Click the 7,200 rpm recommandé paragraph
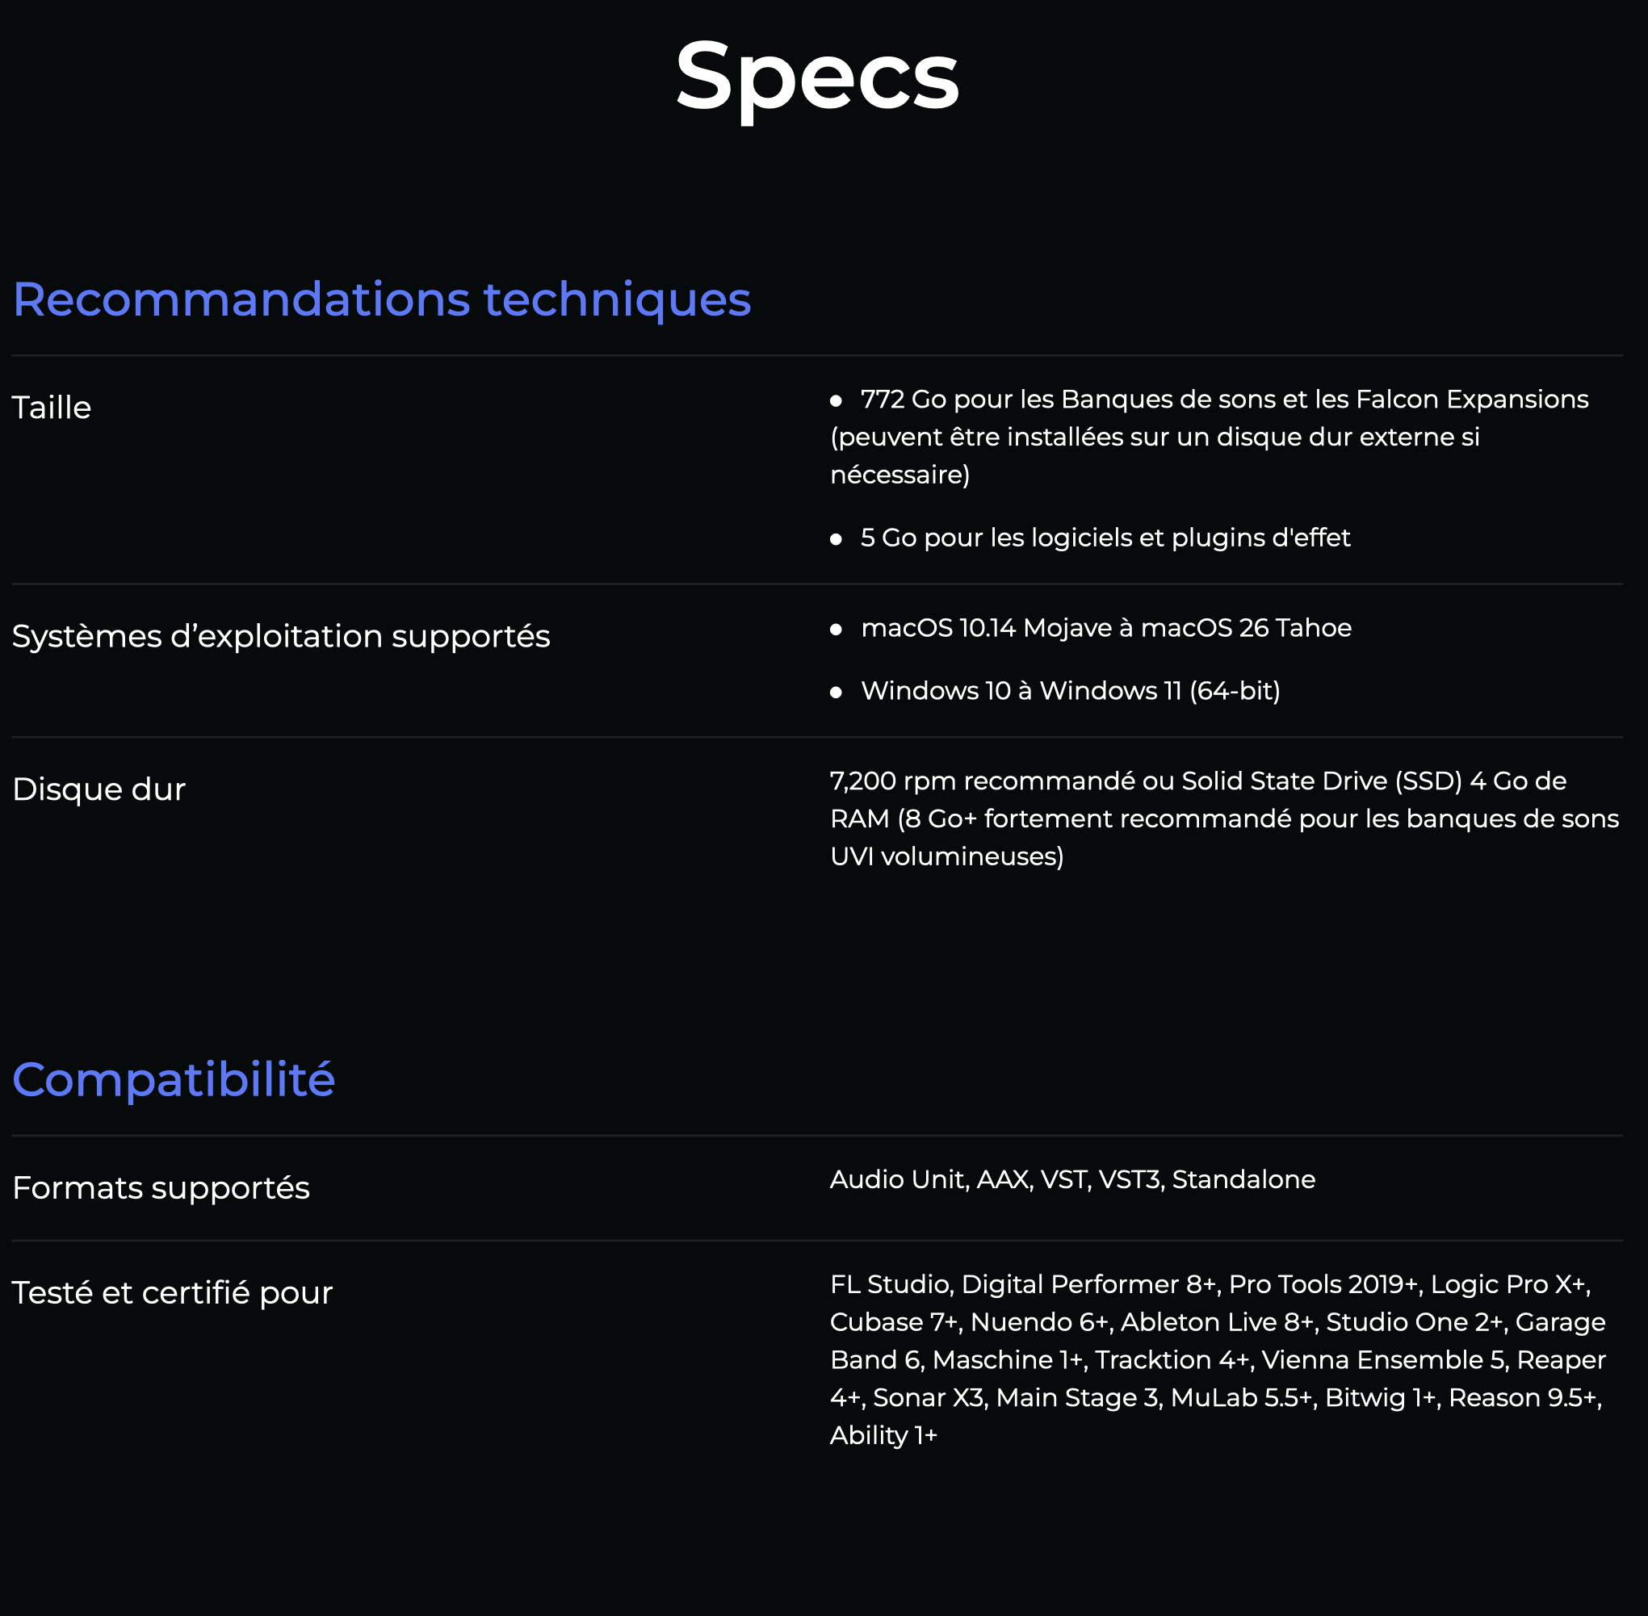The width and height of the screenshot is (1648, 1616). click(x=1222, y=818)
